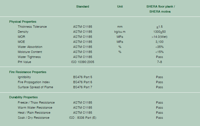
Task: Click the Freeze / Thaw Resistance label
Action: (36, 102)
